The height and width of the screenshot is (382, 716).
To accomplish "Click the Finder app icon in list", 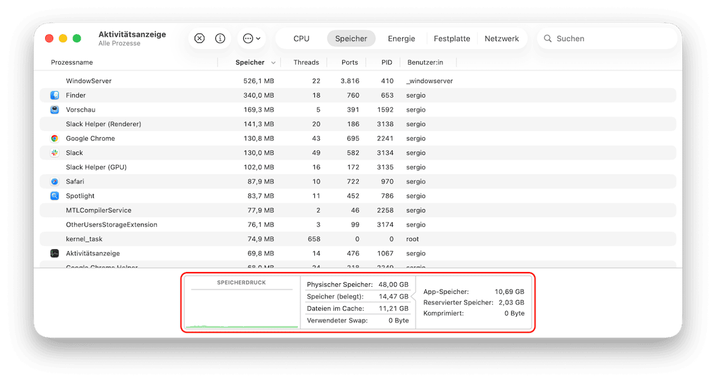I will point(54,95).
